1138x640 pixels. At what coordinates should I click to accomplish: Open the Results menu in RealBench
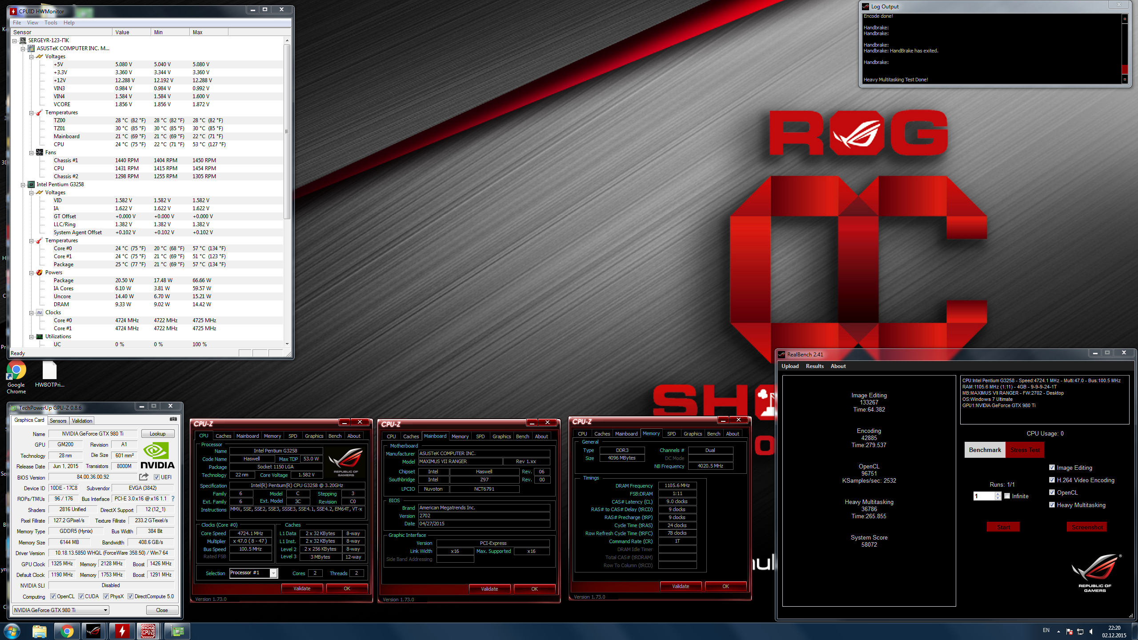(x=814, y=366)
